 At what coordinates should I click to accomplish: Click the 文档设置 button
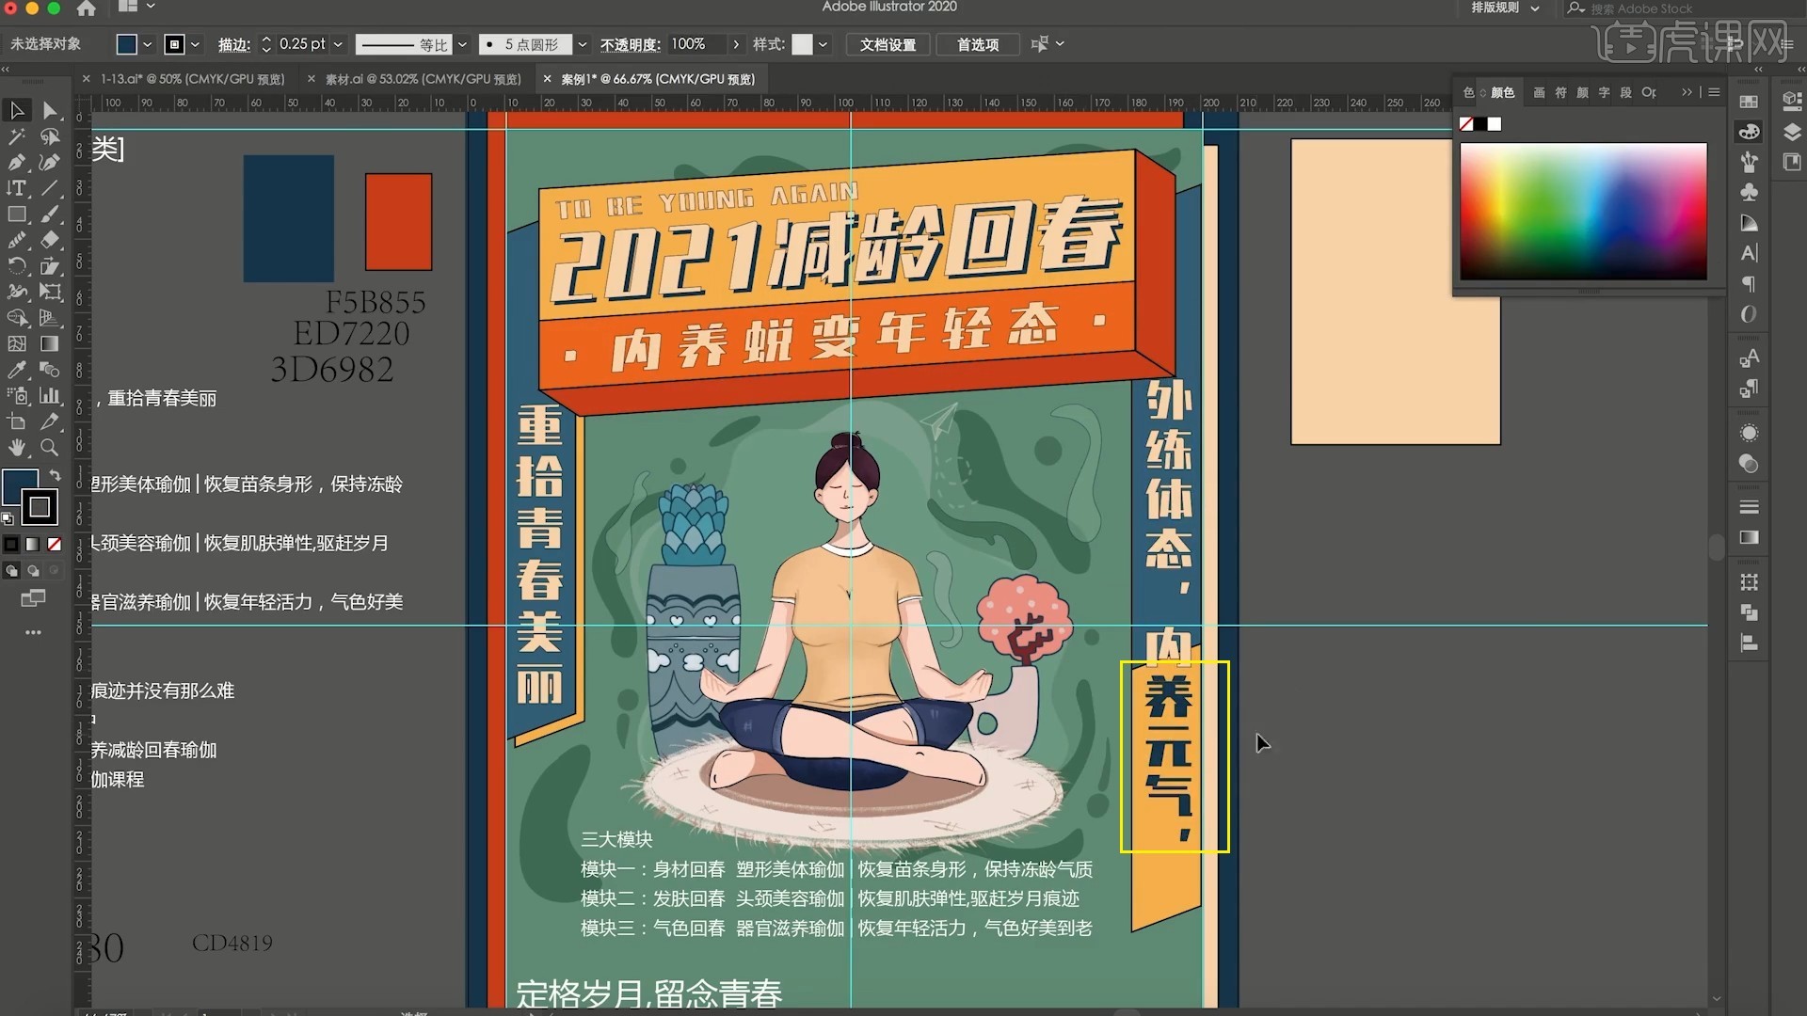[x=888, y=44]
